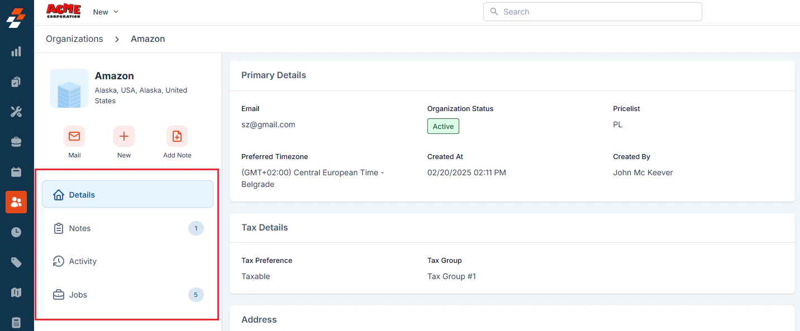Open the briefcase icon in left sidebar
This screenshot has height=331, width=800.
point(16,142)
